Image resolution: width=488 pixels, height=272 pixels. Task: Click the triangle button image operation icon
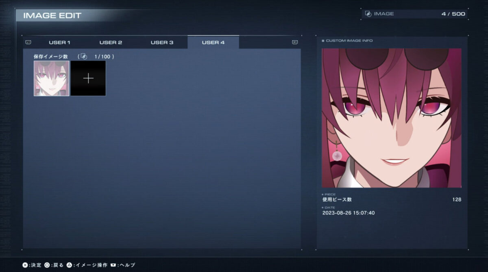point(70,265)
